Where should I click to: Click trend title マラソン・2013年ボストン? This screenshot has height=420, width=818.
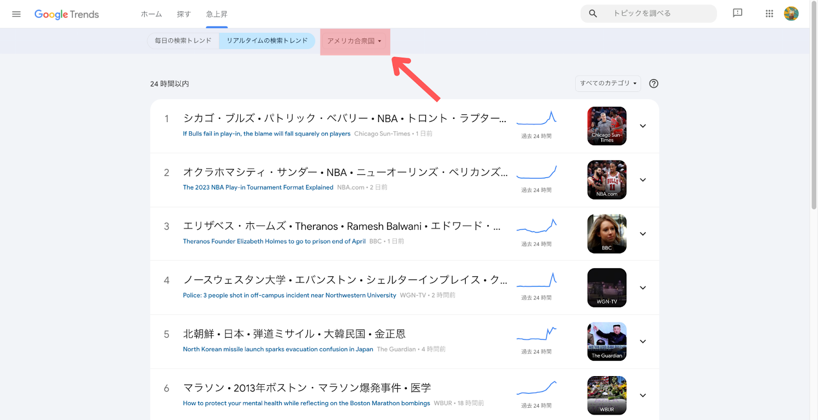tap(307, 388)
